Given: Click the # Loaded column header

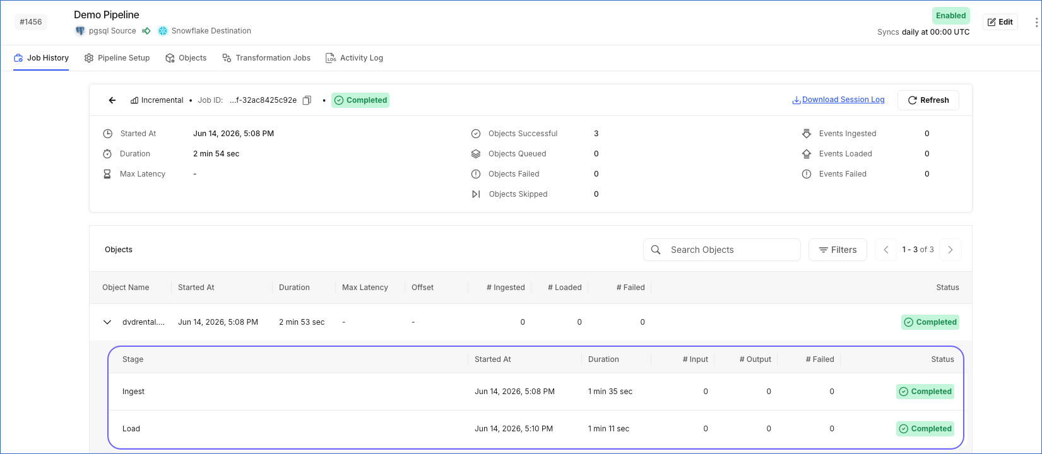Looking at the screenshot, I should pos(565,288).
